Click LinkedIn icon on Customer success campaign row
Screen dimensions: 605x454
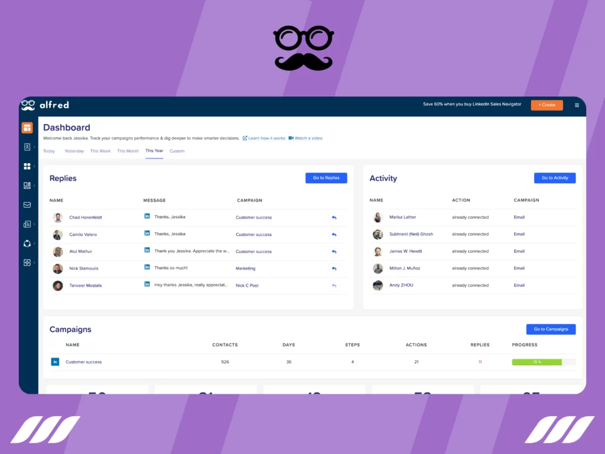click(x=55, y=362)
